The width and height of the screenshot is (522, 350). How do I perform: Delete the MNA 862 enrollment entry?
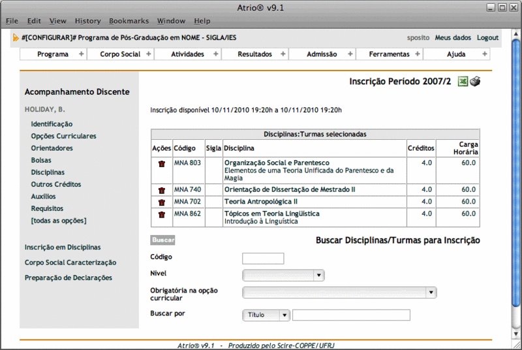pos(161,214)
